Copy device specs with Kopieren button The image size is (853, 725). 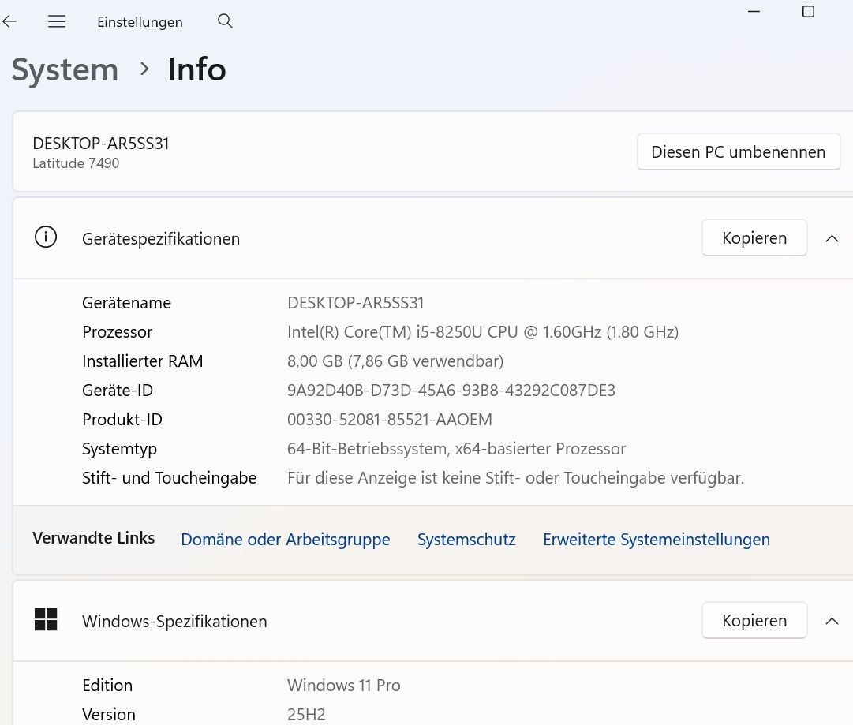[x=754, y=238]
